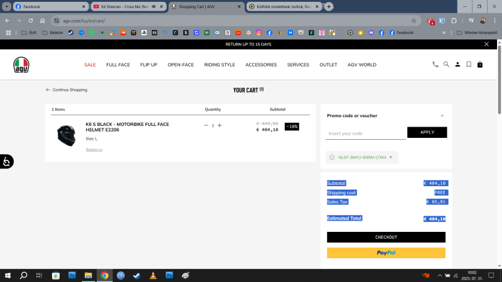The image size is (502, 282).
Task: Open the phone contact icon
Action: tap(435, 65)
